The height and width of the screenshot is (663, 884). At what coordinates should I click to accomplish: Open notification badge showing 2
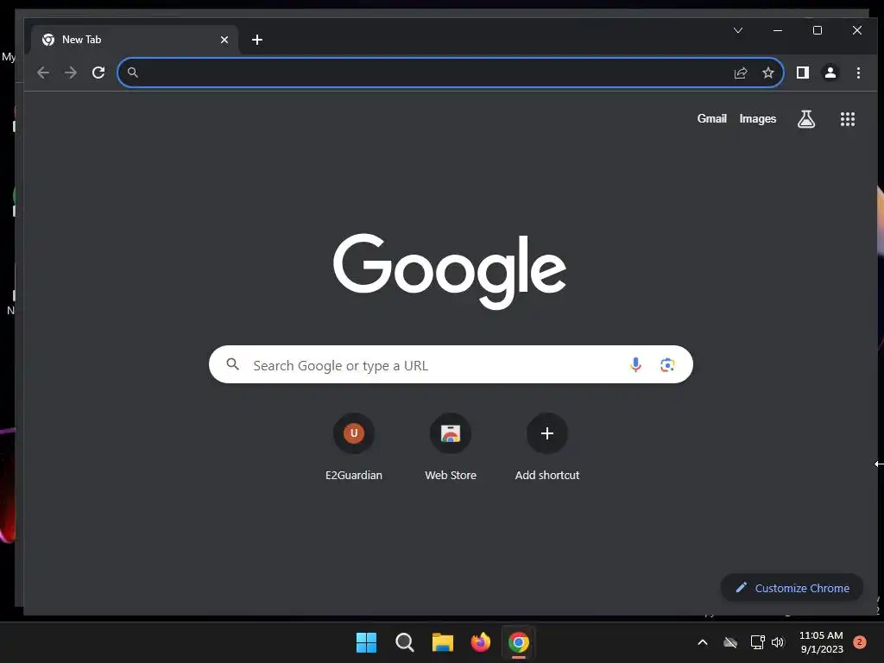point(859,642)
